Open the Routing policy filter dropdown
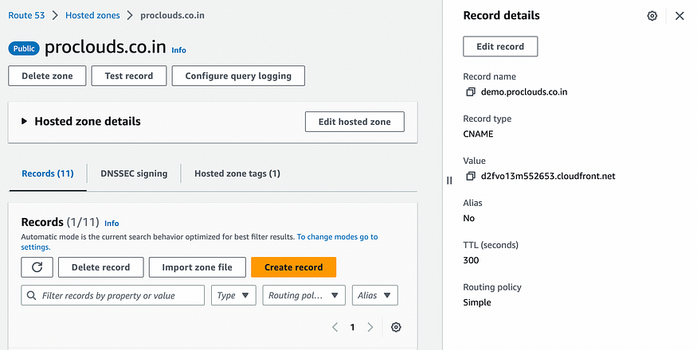Image resolution: width=697 pixels, height=350 pixels. click(304, 295)
